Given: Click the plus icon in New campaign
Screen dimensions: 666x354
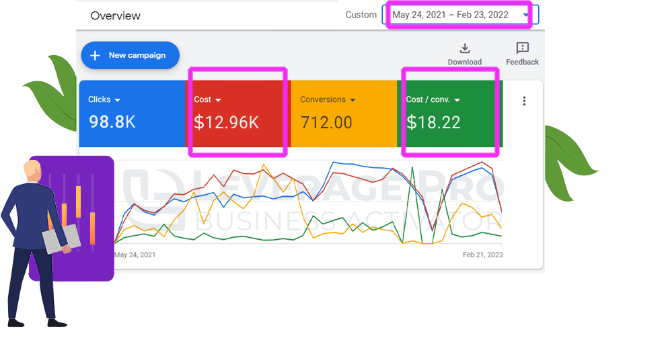Looking at the screenshot, I should tap(95, 56).
